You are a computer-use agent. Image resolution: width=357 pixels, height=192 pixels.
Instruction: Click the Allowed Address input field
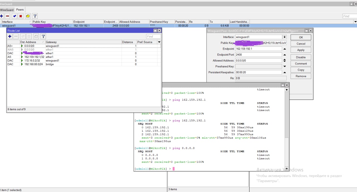click(259, 60)
